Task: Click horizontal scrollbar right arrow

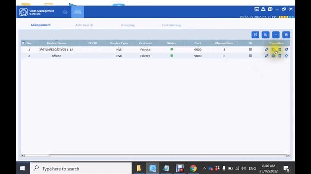Action: tap(288, 156)
